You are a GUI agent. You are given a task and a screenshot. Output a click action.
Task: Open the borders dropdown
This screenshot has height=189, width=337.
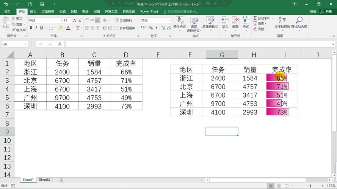click(x=55, y=28)
